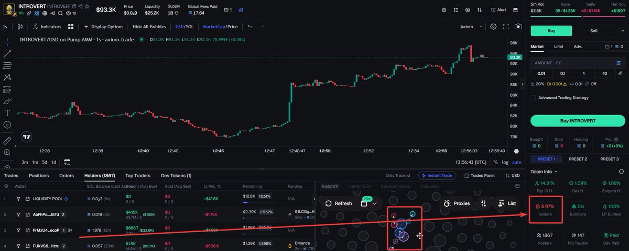Collapse the Token Info section
This screenshot has height=251, width=629.
coord(544,172)
